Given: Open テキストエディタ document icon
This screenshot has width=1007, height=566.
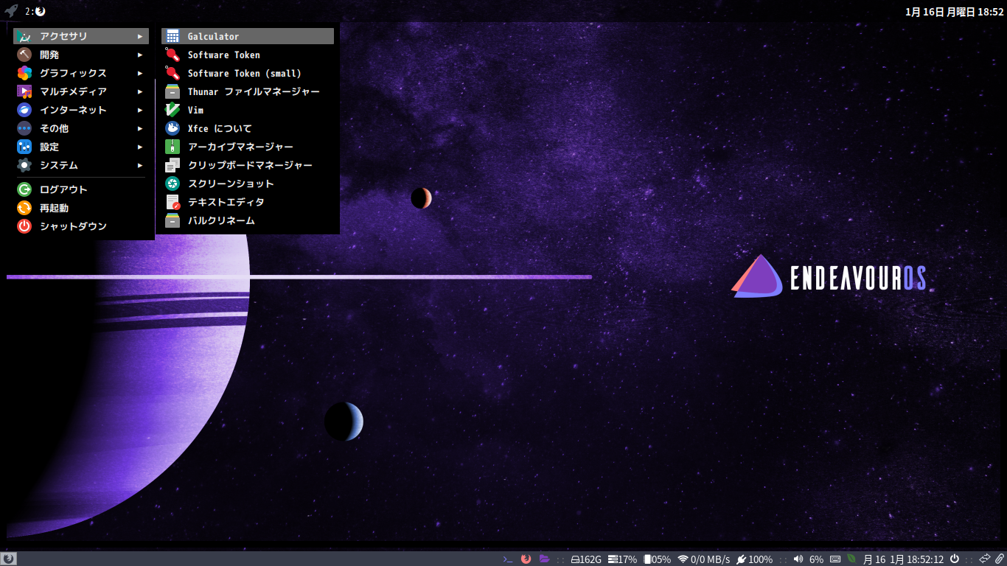Looking at the screenshot, I should [x=173, y=202].
